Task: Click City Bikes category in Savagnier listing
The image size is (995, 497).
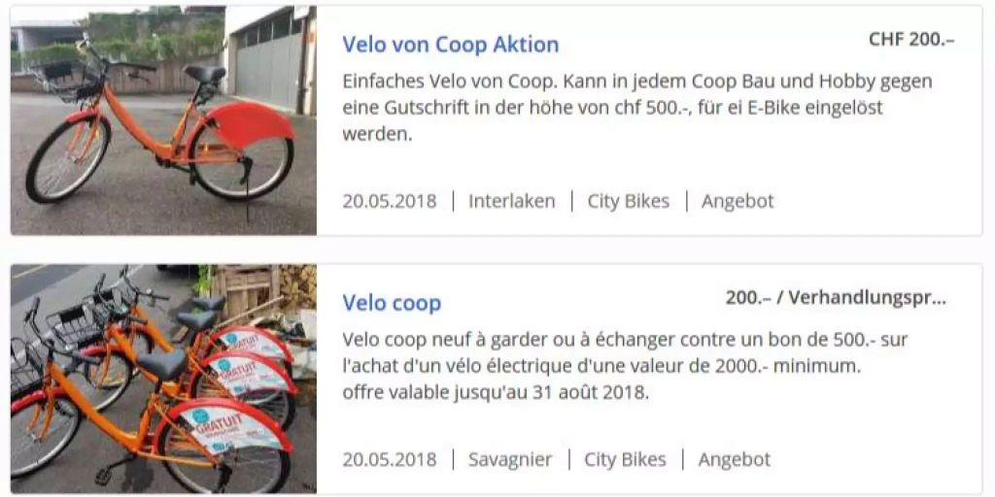Action: click(x=625, y=459)
